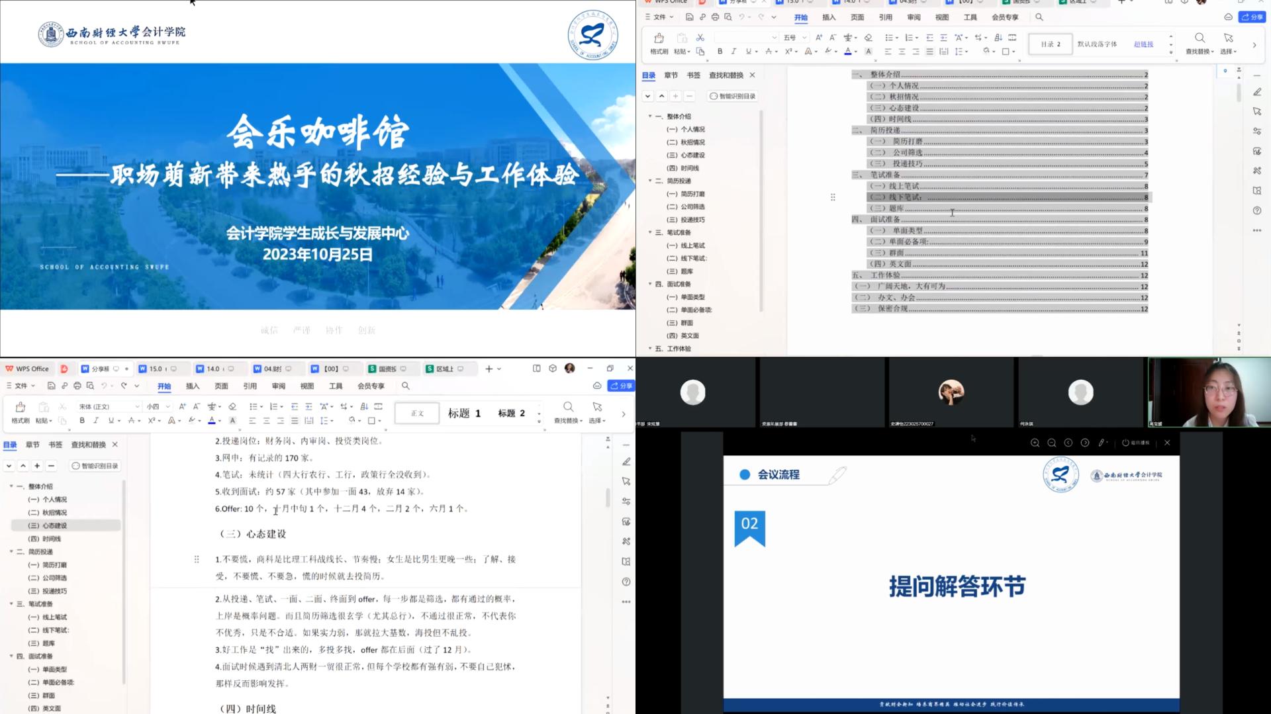The width and height of the screenshot is (1271, 714).
Task: Zoom in on the 会议流程 slideshow
Action: [x=1035, y=443]
